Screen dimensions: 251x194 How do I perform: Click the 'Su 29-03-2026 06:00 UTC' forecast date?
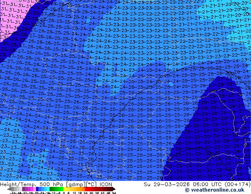tap(183, 184)
